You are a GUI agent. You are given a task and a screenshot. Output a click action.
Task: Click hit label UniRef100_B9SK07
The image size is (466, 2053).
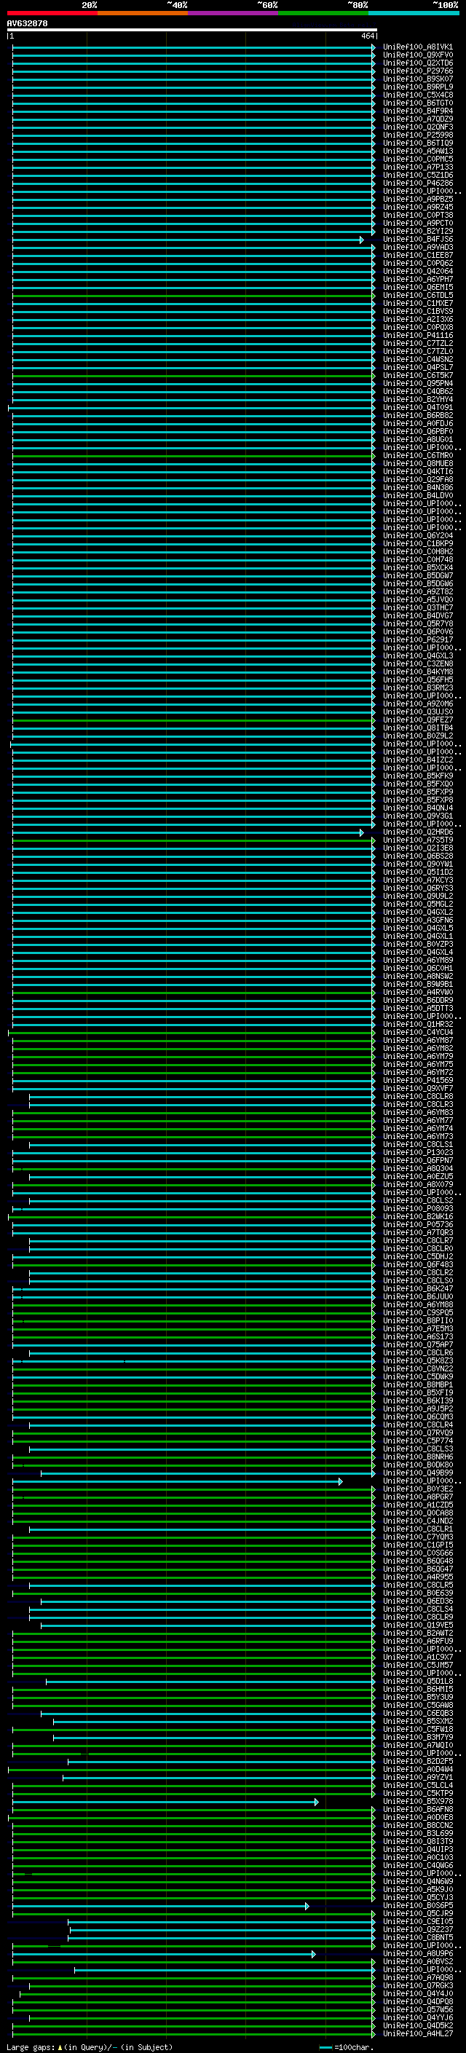point(417,79)
